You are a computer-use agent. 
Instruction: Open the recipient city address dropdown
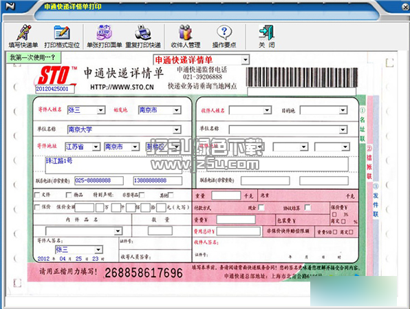(x=303, y=147)
